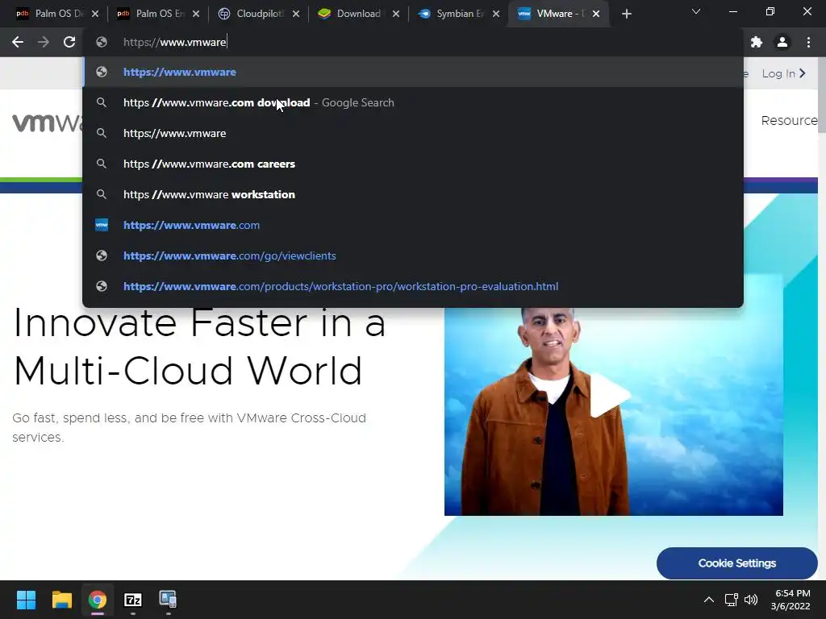826x619 pixels.
Task: Open the https://www.vmware.com suggestion
Action: (x=413, y=225)
